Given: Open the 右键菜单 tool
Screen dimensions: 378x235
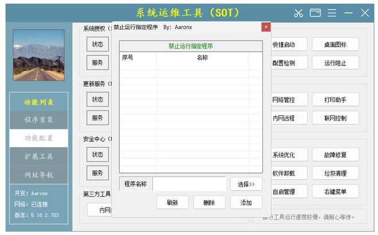Looking at the screenshot, I should [335, 192].
